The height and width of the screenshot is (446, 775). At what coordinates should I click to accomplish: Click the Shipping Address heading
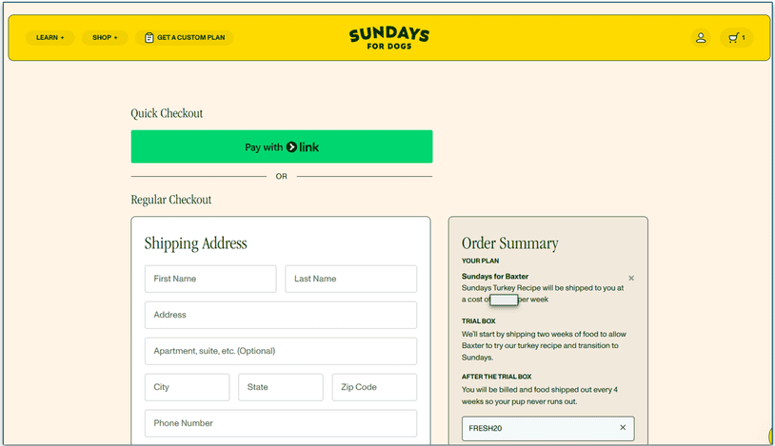pyautogui.click(x=196, y=243)
